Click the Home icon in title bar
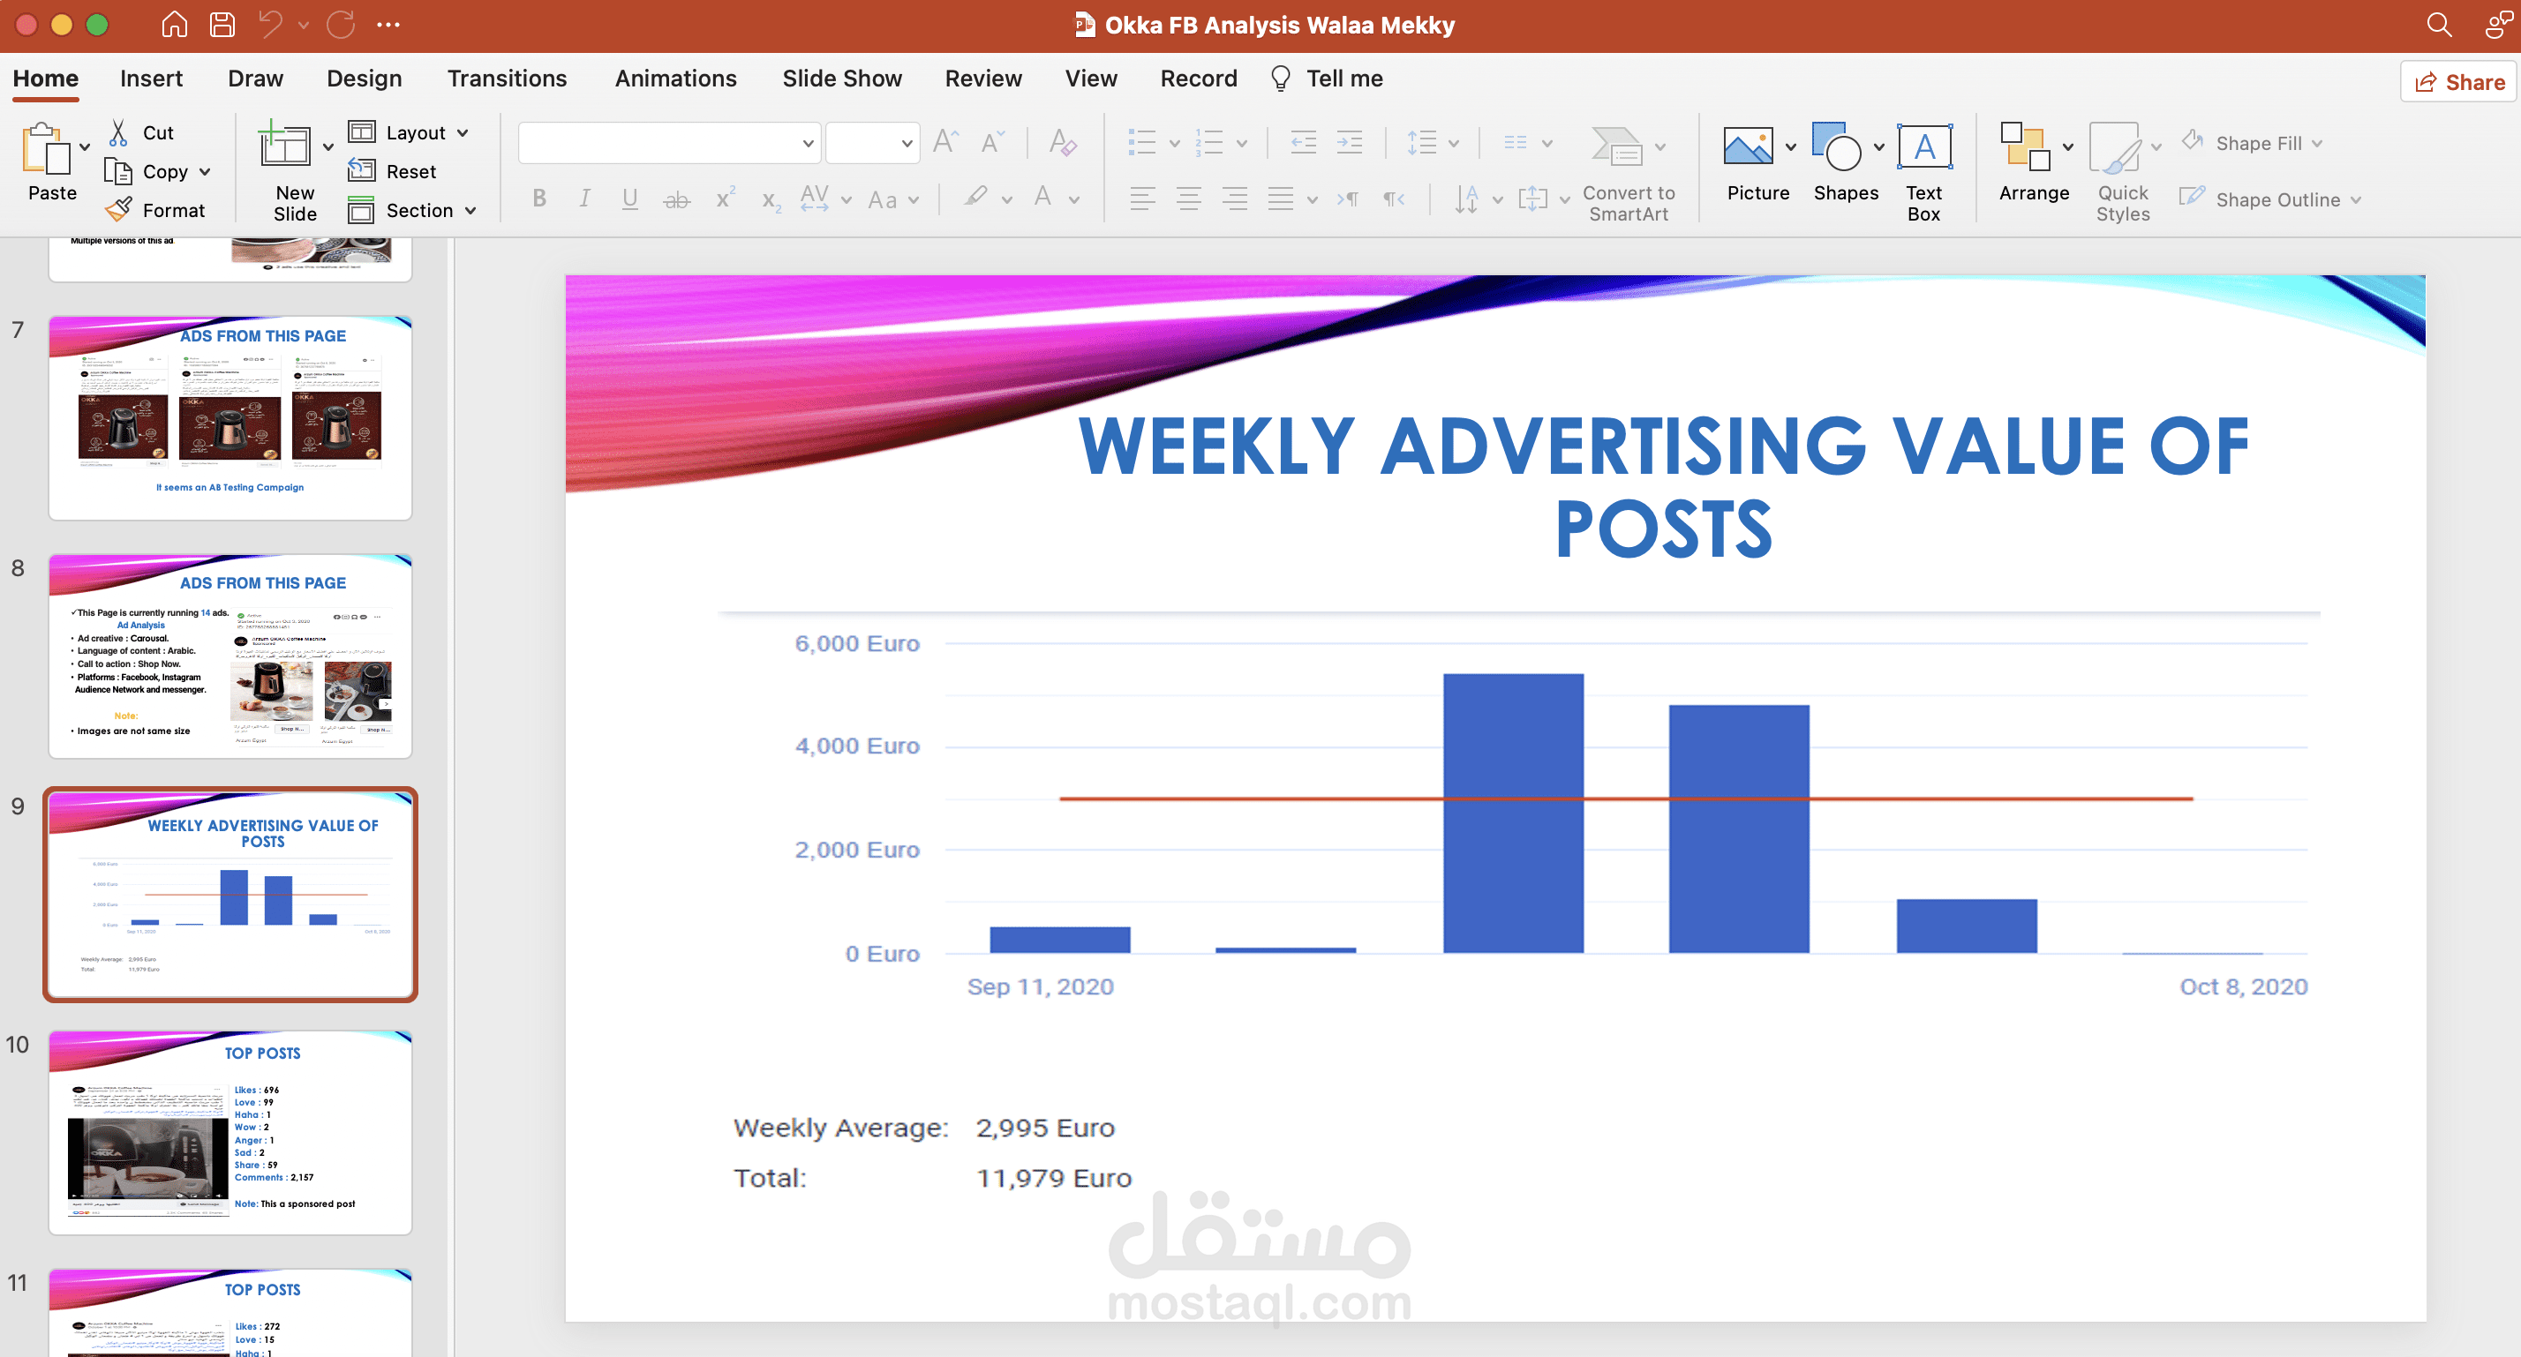 pyautogui.click(x=174, y=25)
